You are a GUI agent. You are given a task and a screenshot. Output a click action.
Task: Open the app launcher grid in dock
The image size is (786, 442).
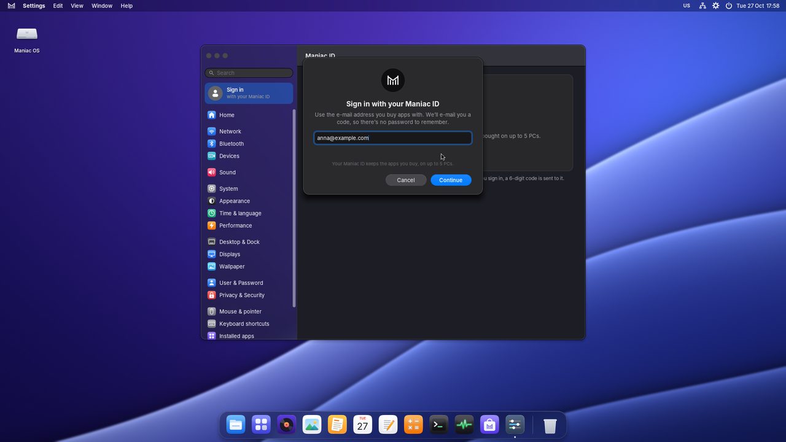[x=261, y=425]
